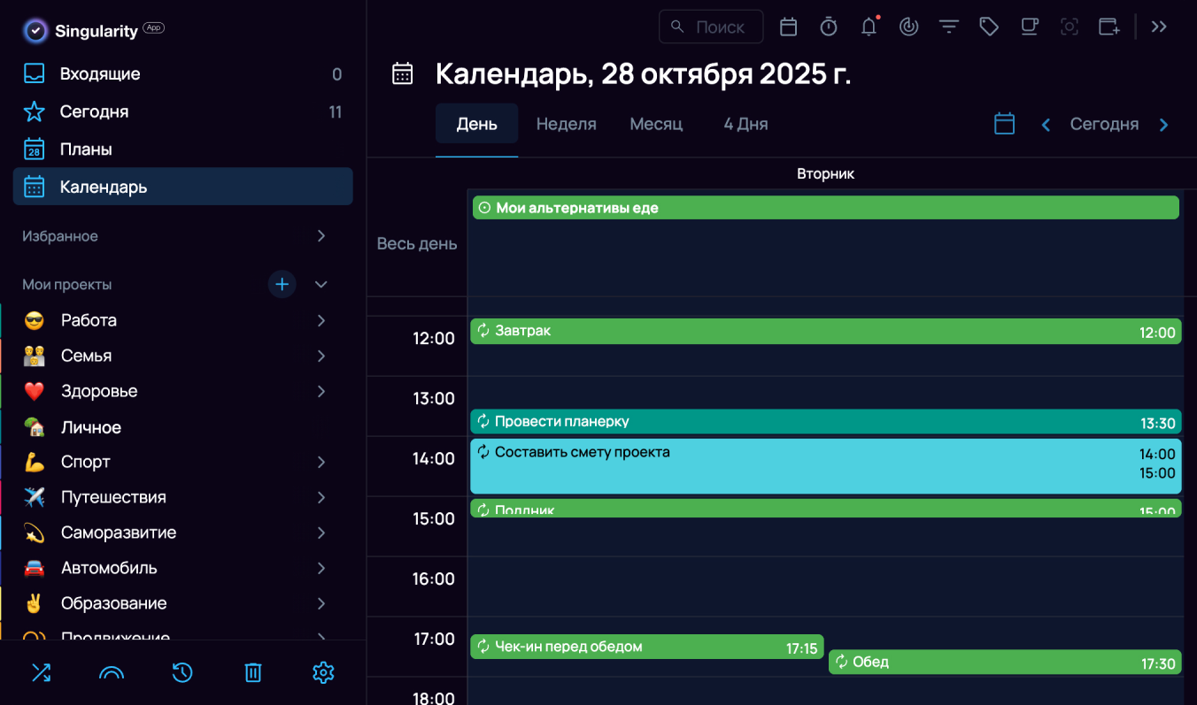Select the 4 Дня view
Image resolution: width=1197 pixels, height=705 pixels.
tap(745, 124)
